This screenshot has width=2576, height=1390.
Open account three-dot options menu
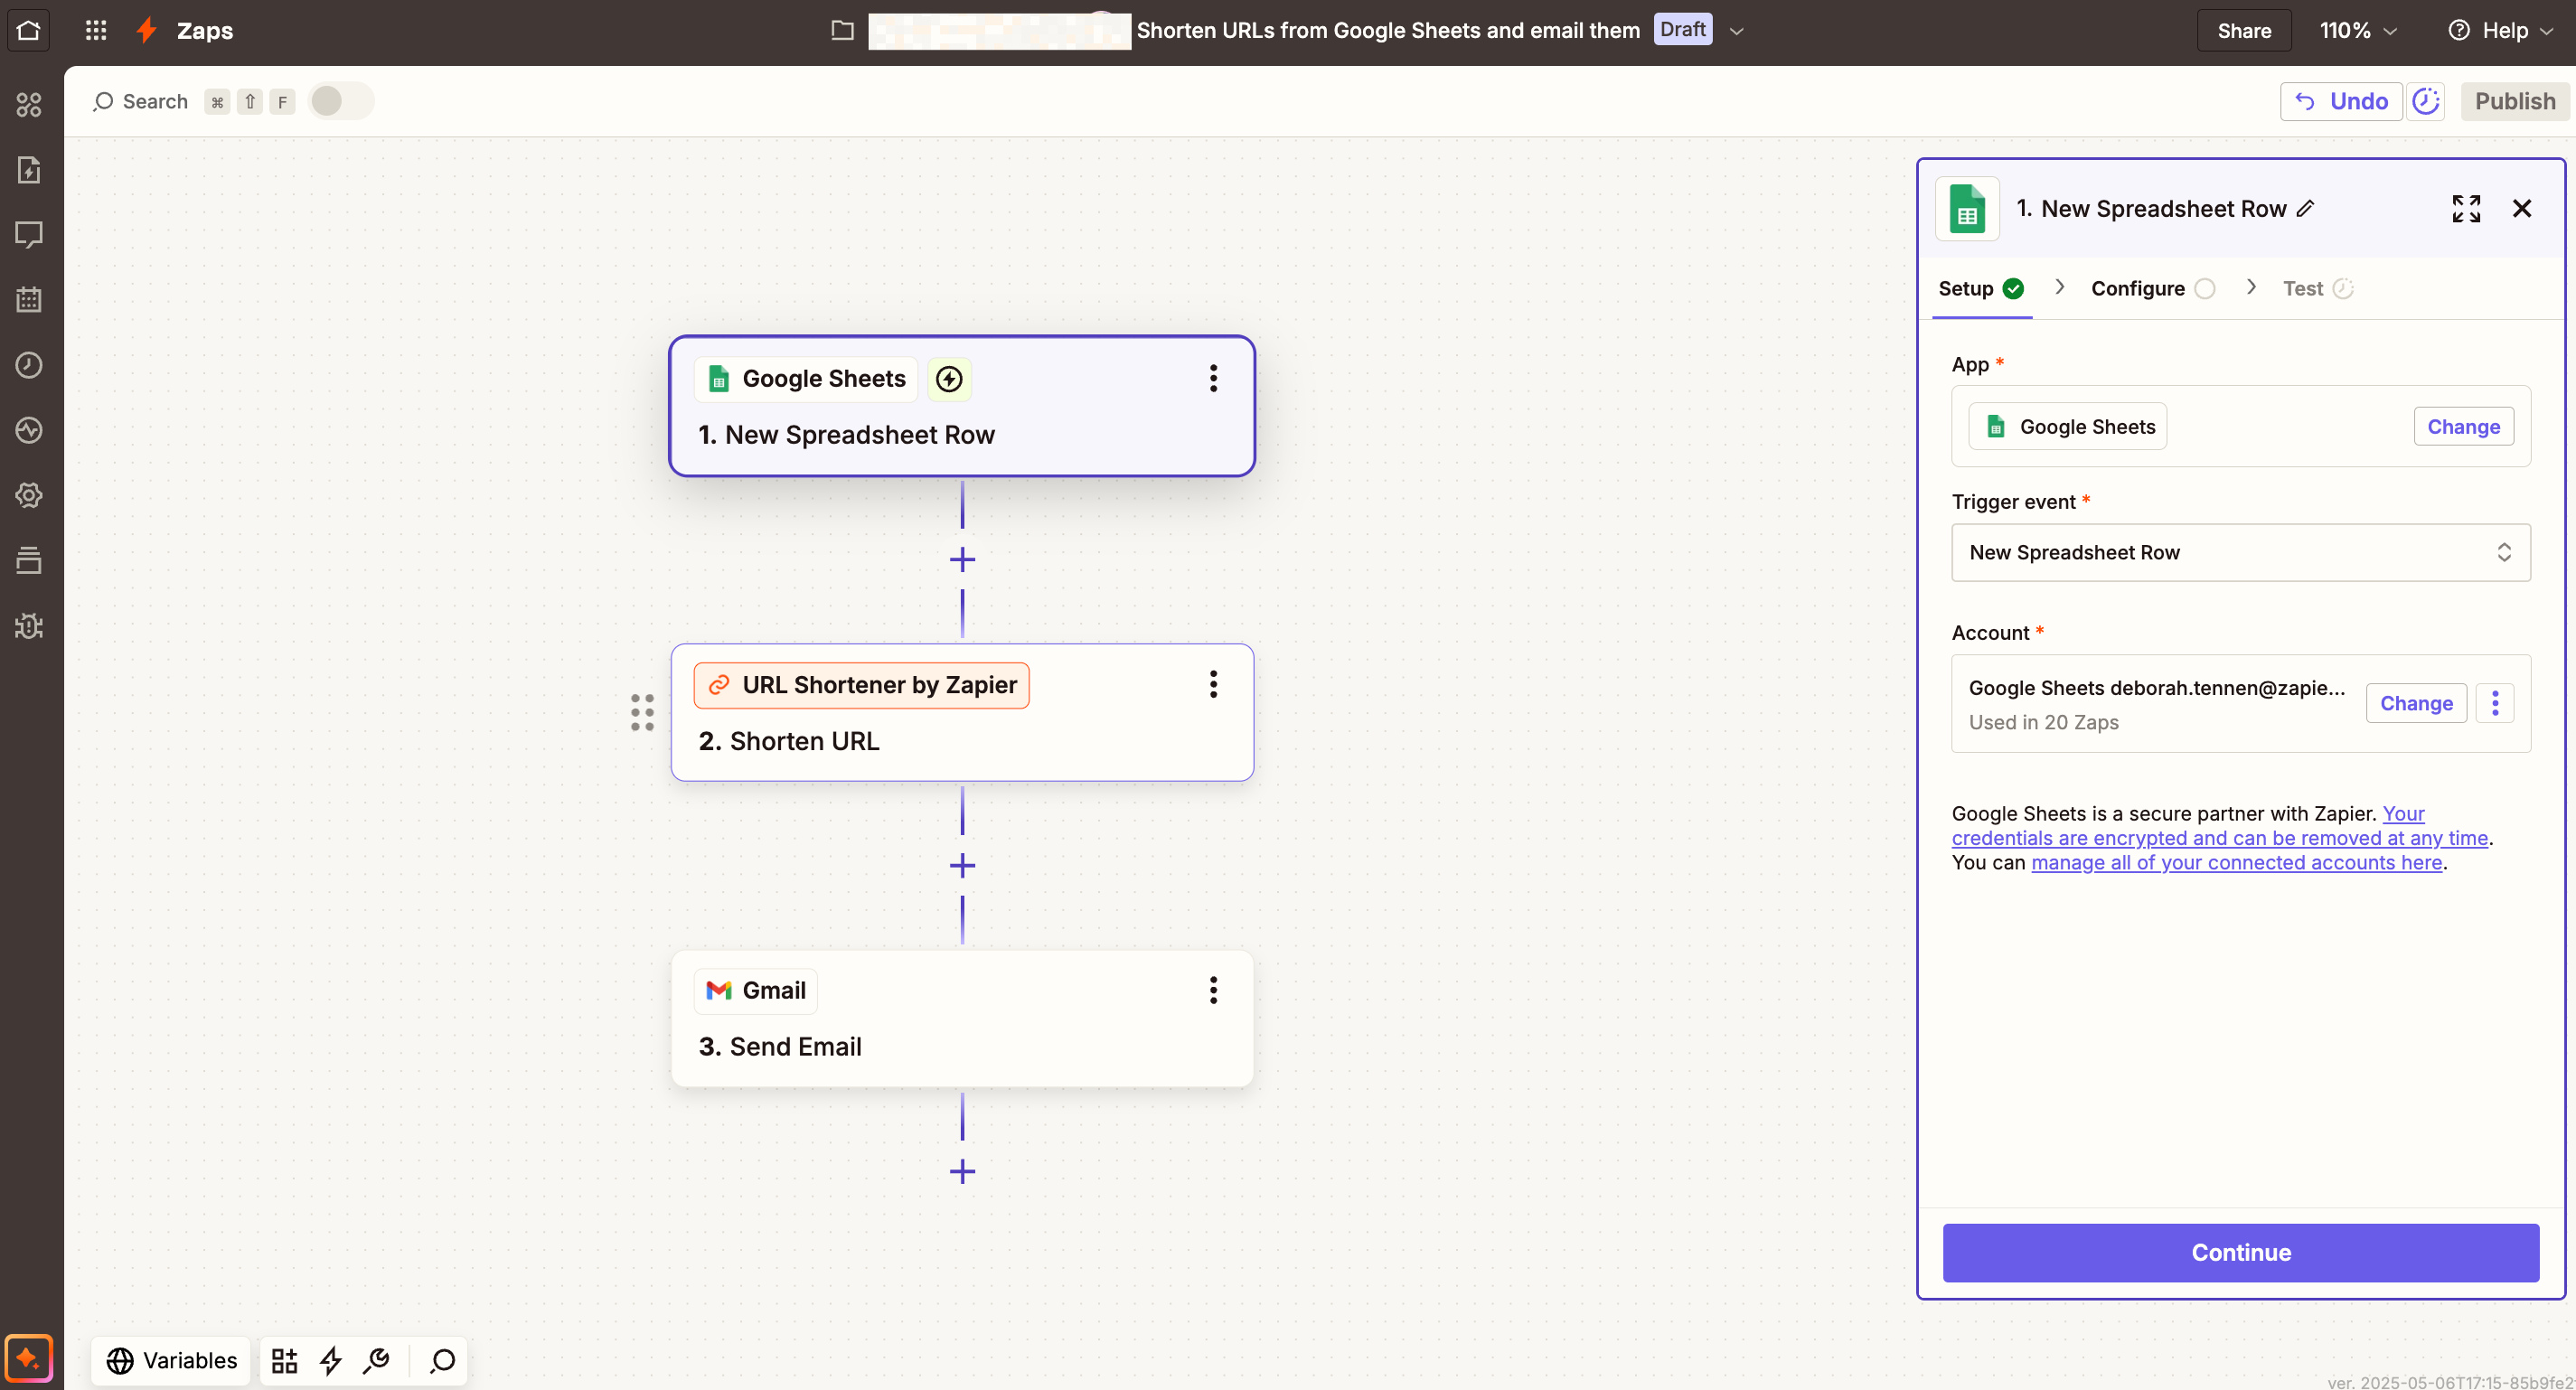[2494, 703]
